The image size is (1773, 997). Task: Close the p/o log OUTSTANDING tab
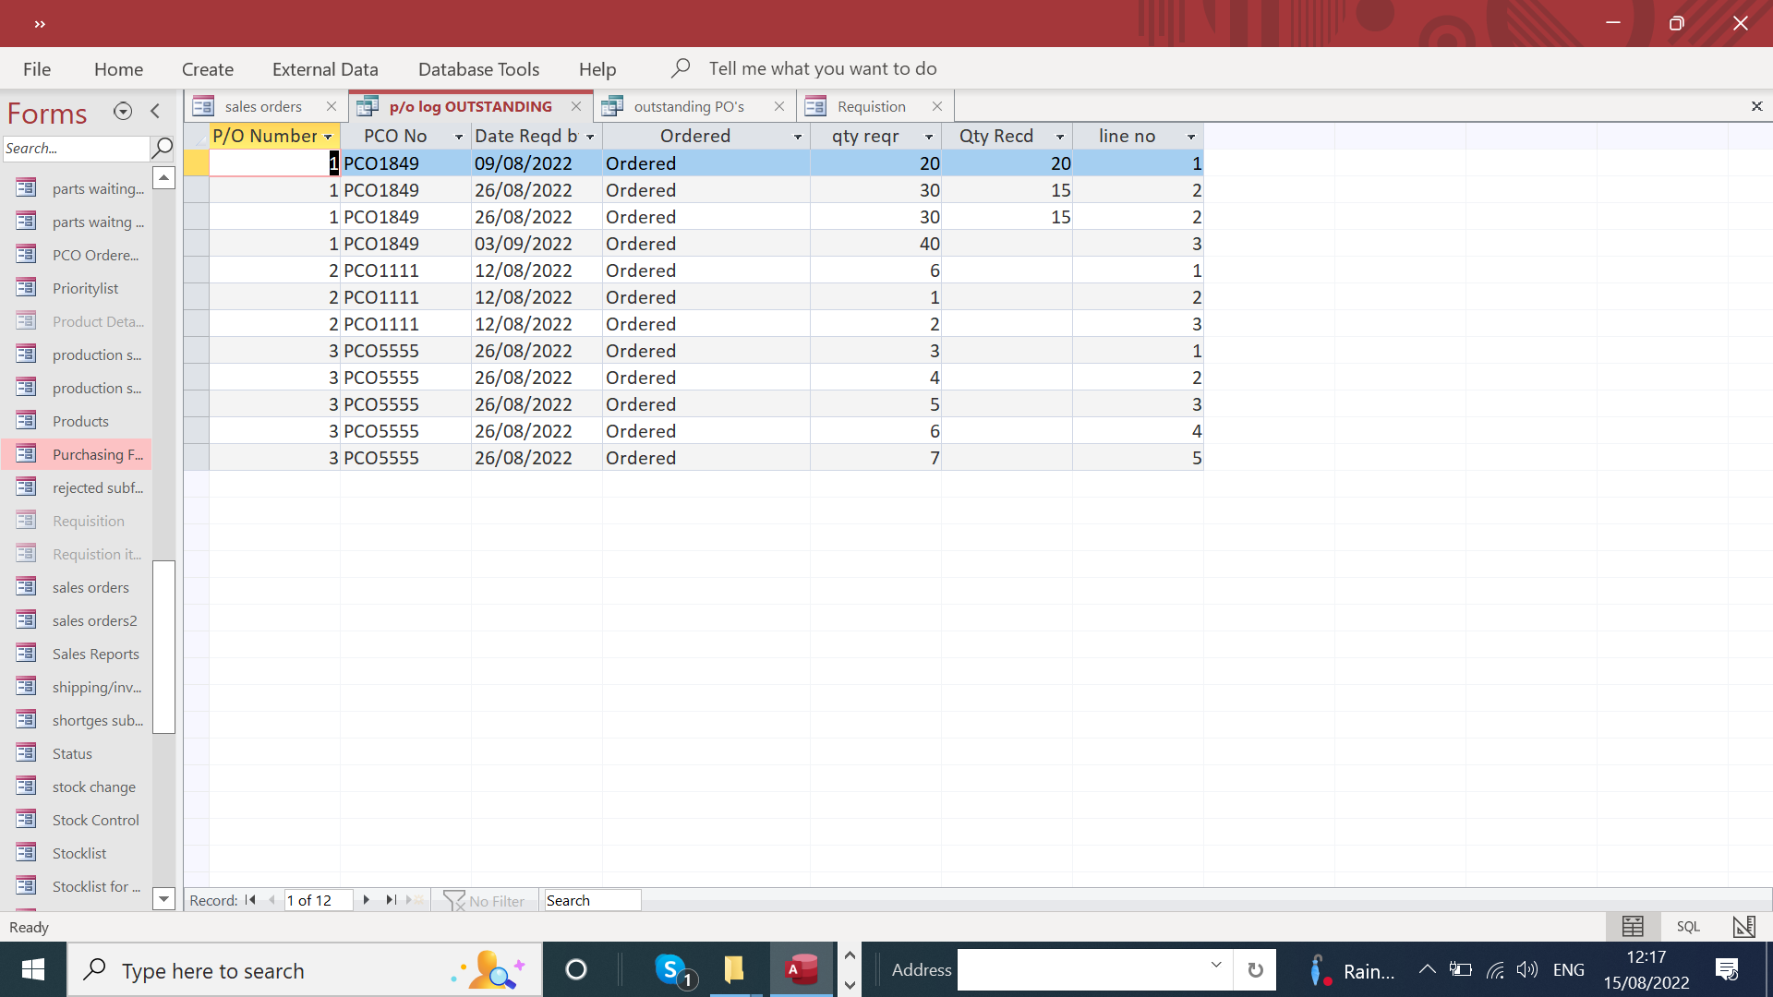click(576, 106)
